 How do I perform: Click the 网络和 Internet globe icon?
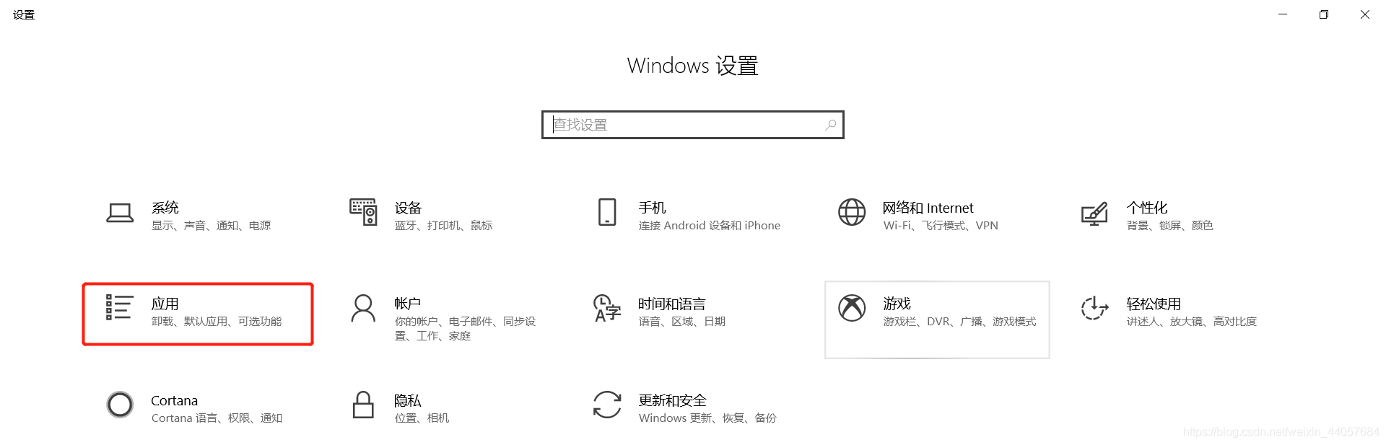(852, 212)
